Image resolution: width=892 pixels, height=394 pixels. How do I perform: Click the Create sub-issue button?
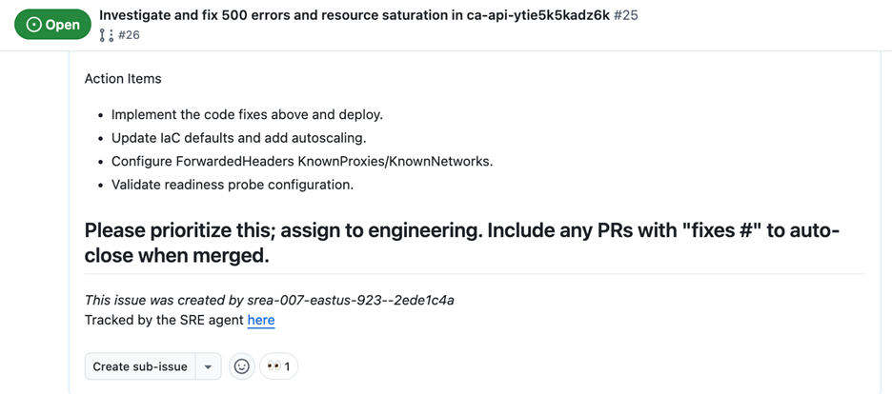point(139,366)
